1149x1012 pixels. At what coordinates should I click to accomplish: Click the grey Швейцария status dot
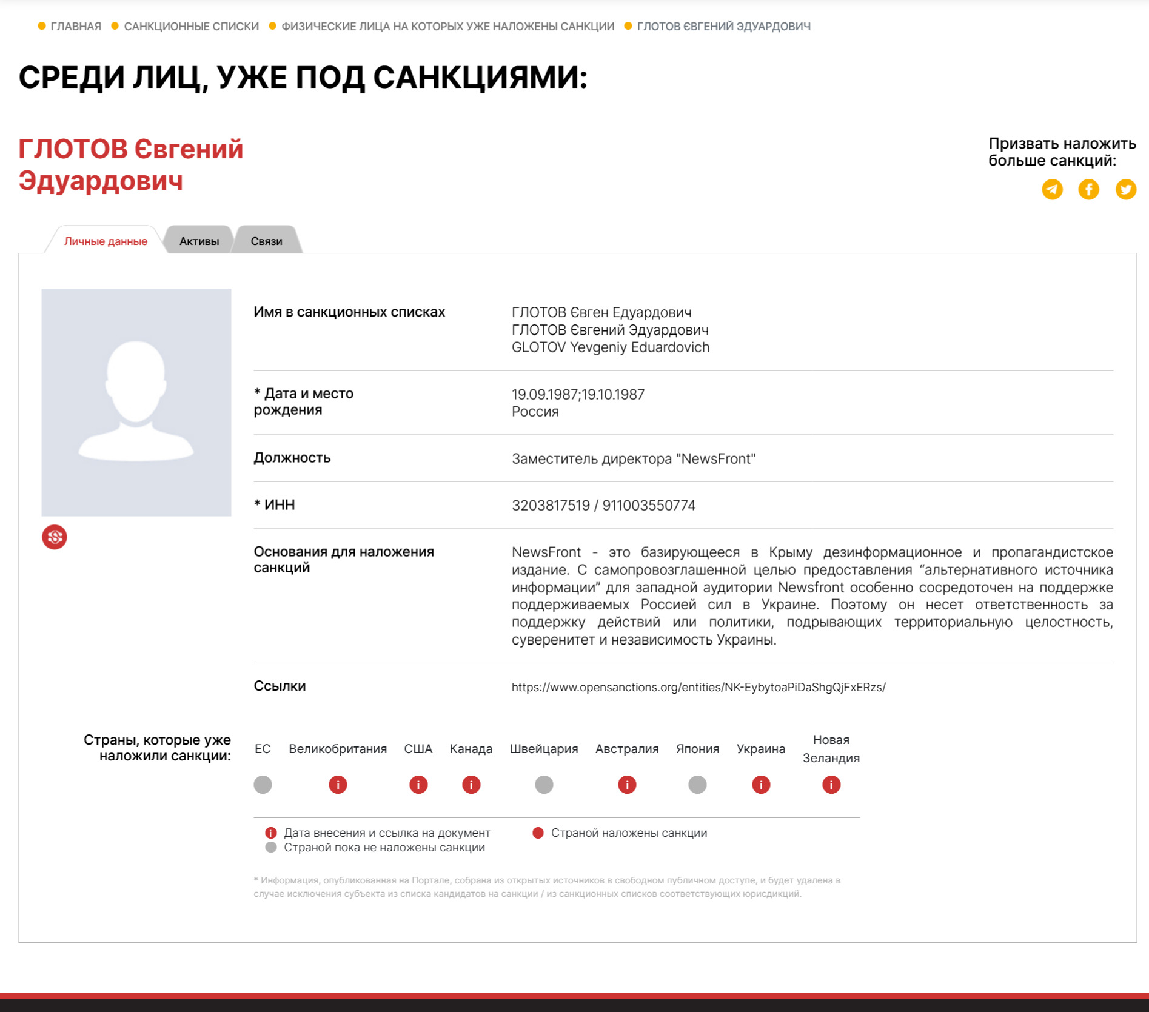click(544, 785)
